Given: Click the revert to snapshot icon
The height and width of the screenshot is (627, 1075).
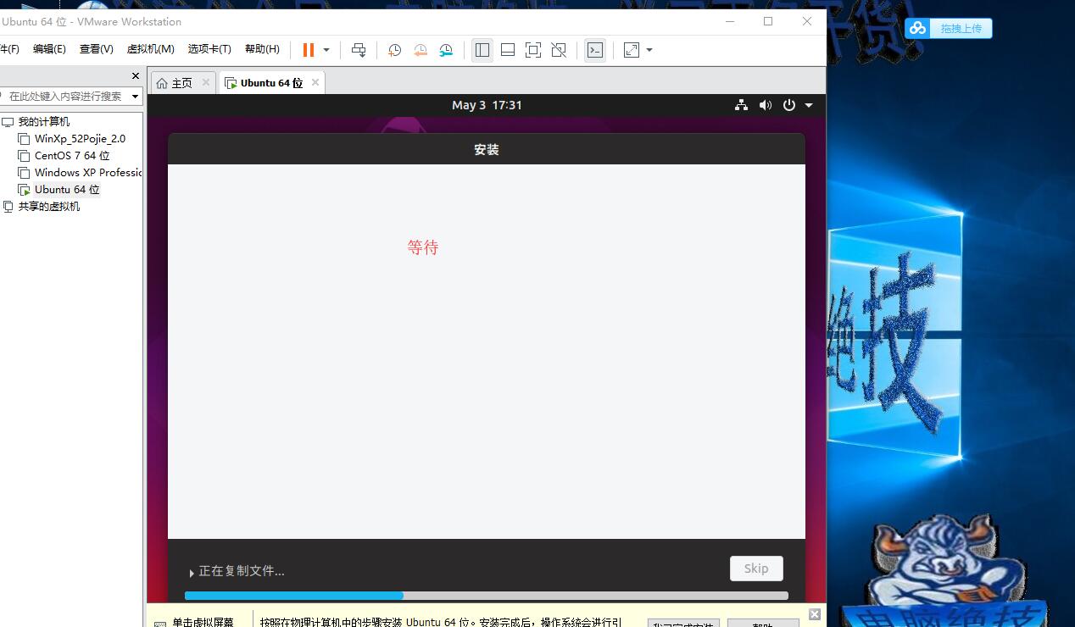Looking at the screenshot, I should pos(421,50).
